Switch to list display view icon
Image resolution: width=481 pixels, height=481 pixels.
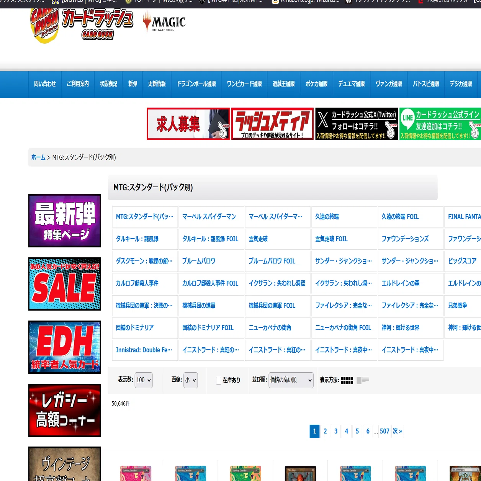coord(363,380)
